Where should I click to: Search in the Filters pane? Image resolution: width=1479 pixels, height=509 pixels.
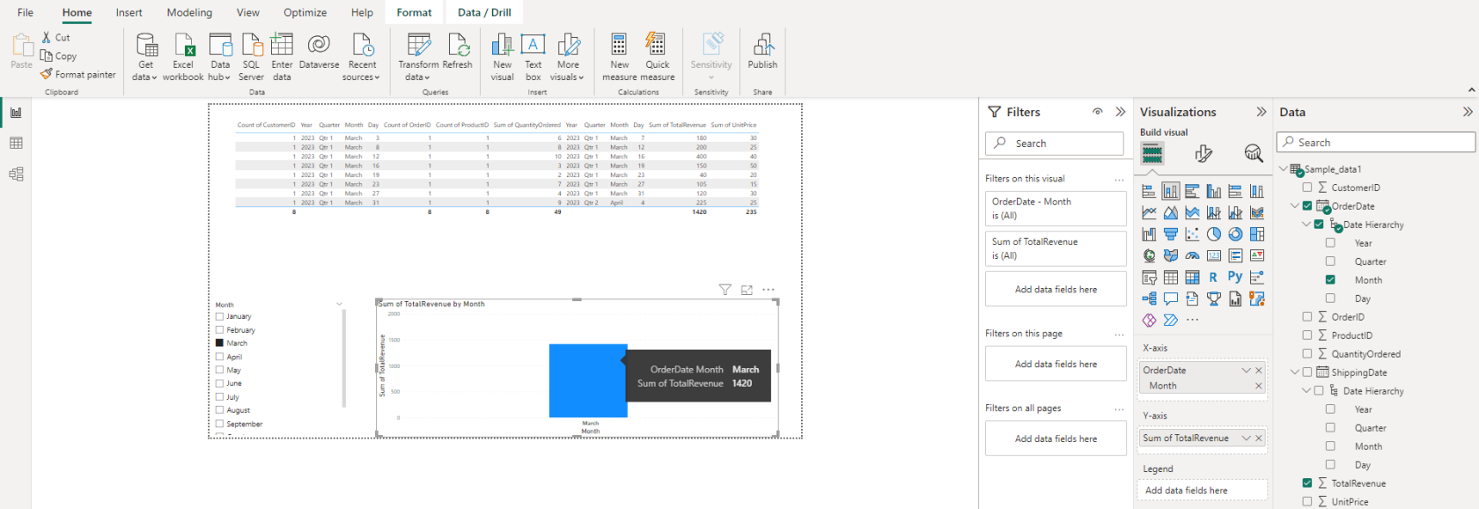(x=1055, y=144)
